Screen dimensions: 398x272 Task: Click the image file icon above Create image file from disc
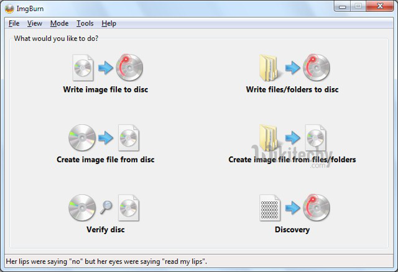(x=129, y=138)
